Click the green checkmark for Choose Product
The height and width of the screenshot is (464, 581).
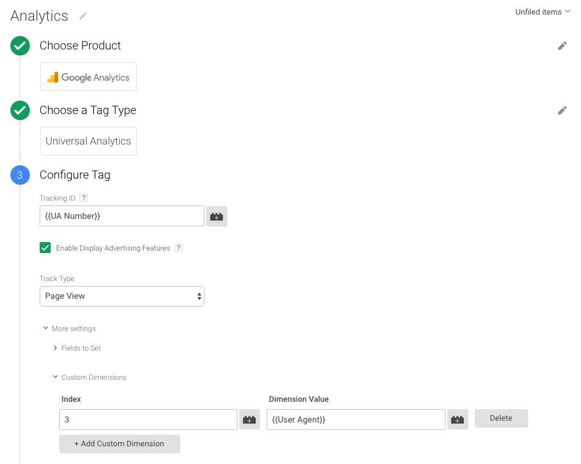pos(20,46)
